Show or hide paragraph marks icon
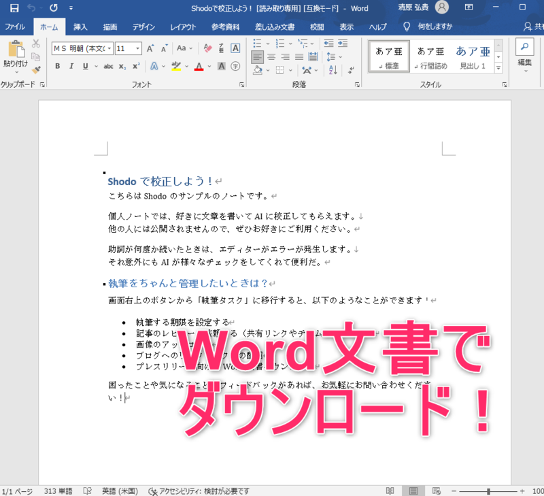The image size is (544, 496). 351,70
